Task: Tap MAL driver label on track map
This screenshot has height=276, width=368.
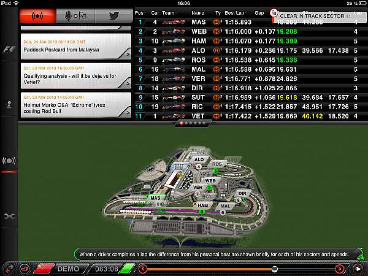Action: click(225, 206)
